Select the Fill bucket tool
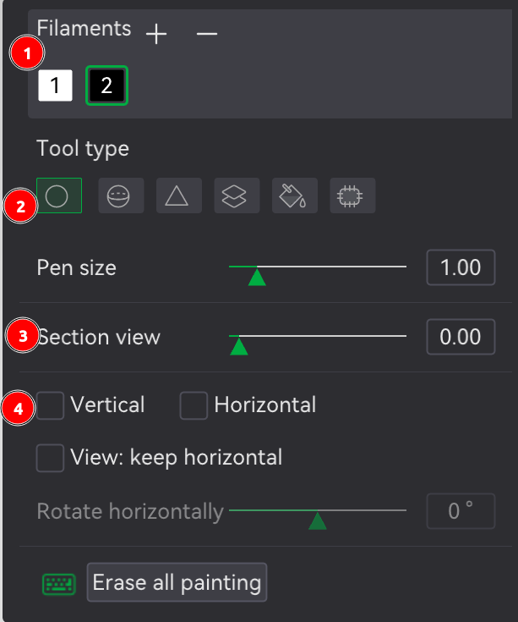518x622 pixels. click(x=295, y=195)
